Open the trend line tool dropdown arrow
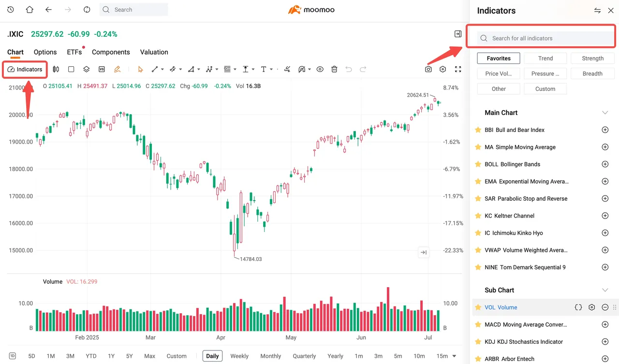The height and width of the screenshot is (364, 619). (162, 70)
